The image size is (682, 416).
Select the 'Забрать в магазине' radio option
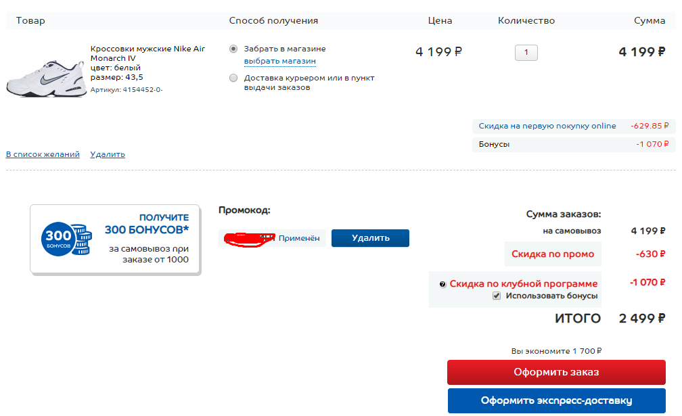coord(233,49)
